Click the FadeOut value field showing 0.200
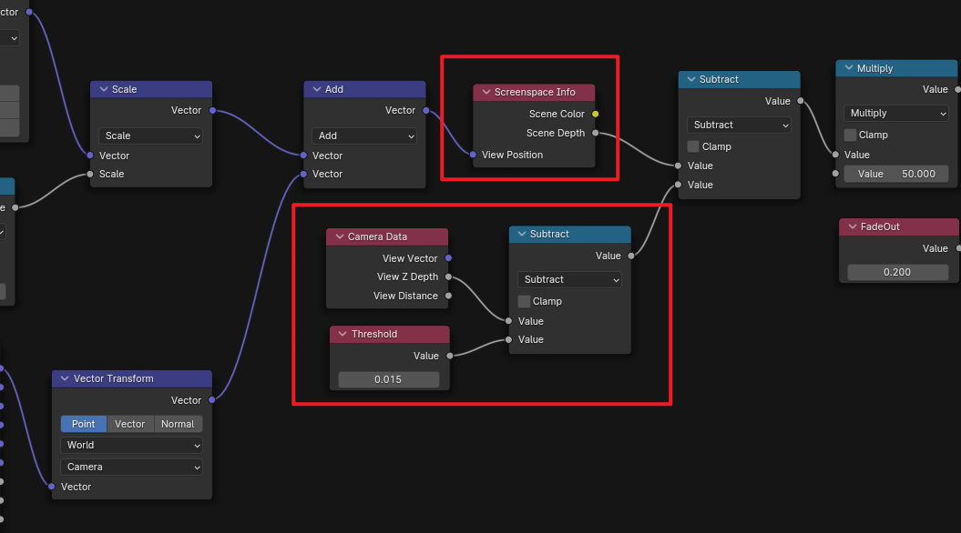The width and height of the screenshot is (961, 533). coord(896,272)
